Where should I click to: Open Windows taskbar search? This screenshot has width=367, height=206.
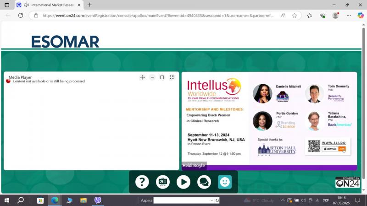click(21, 200)
